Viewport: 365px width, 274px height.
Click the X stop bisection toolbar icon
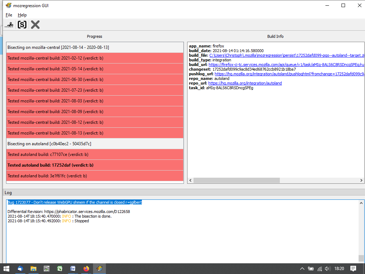point(35,25)
